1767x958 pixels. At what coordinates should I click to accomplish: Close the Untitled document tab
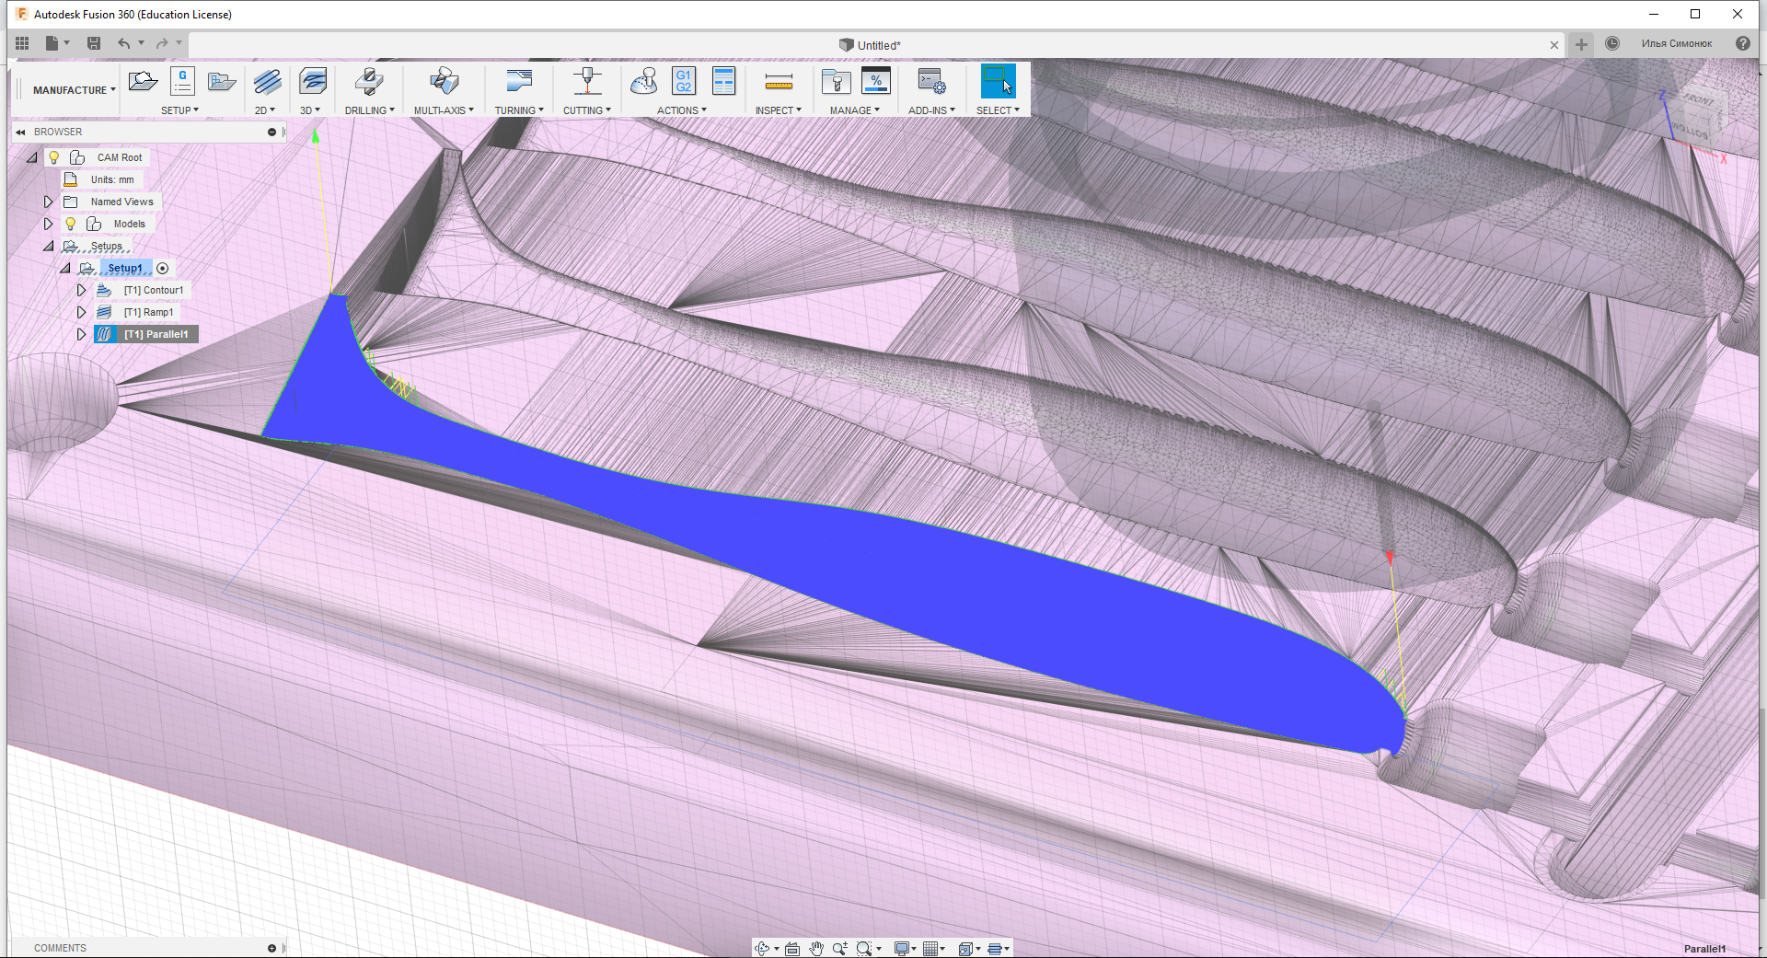pyautogui.click(x=1554, y=45)
